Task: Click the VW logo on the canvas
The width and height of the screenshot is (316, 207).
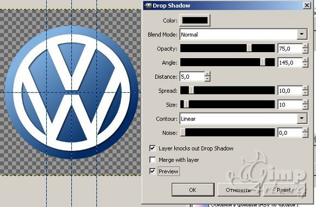Action: tap(71, 92)
